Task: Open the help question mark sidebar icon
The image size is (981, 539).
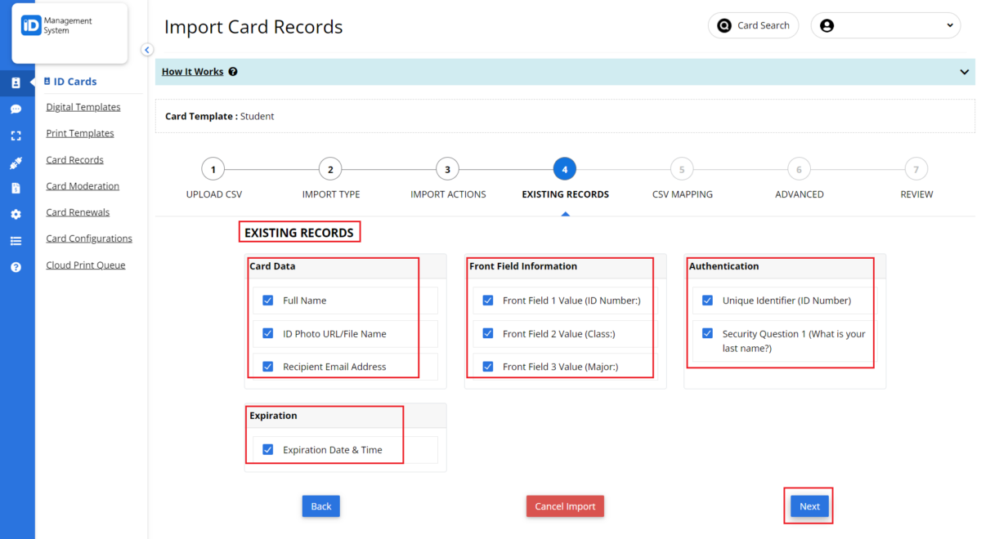Action: tap(17, 266)
